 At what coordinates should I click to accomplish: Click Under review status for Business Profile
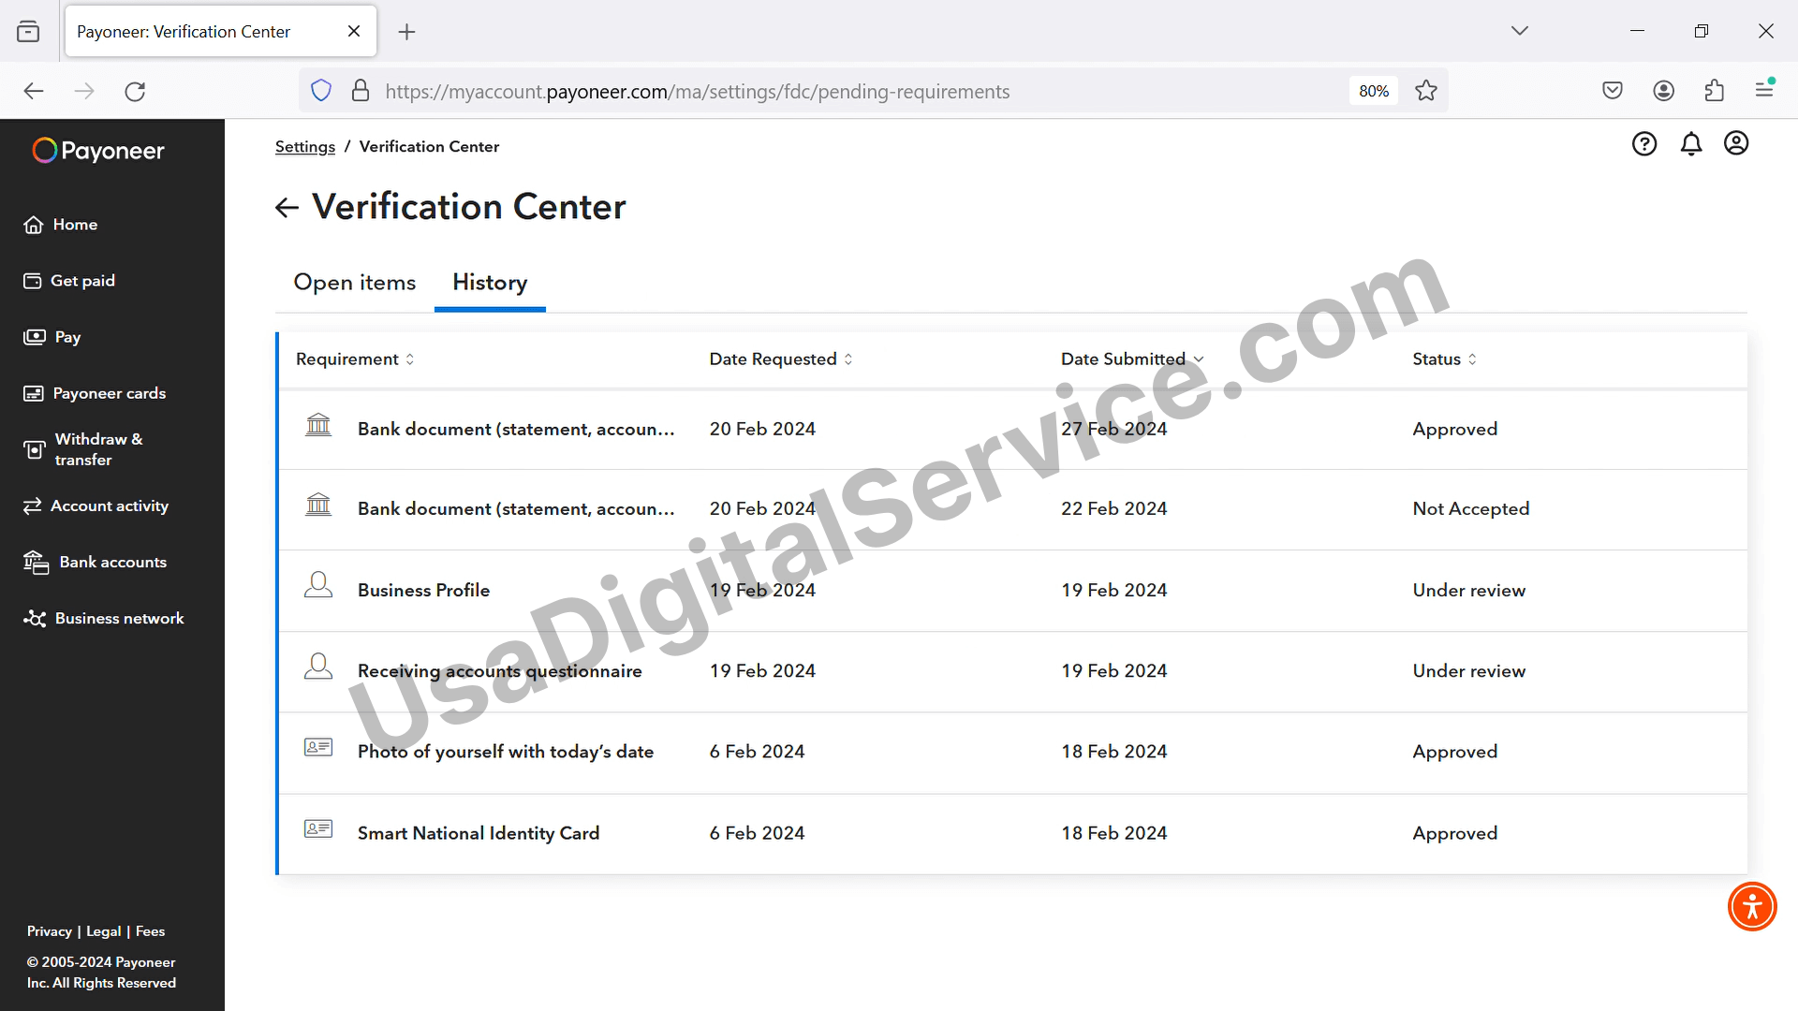[1468, 591]
